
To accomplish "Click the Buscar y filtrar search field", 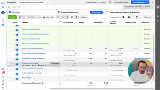I will 65,7.
